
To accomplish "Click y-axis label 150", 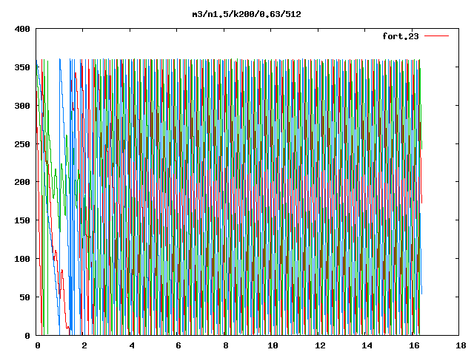I will pos(22,220).
